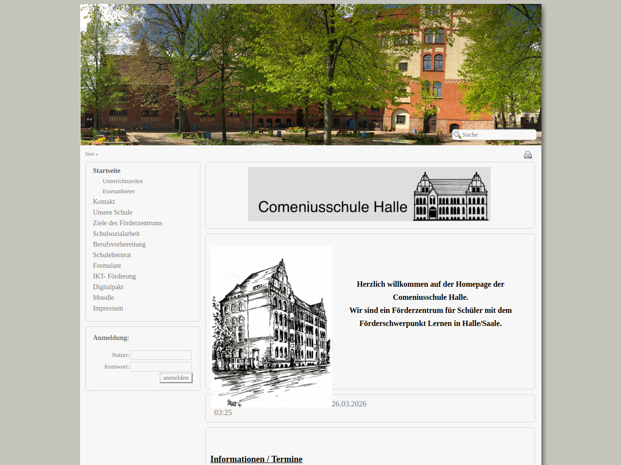Focus the Nutzer username field
Viewport: 621px width, 465px height.
click(161, 355)
